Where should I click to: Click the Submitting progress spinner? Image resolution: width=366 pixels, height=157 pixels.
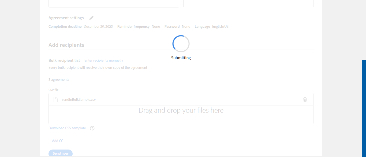[181, 43]
